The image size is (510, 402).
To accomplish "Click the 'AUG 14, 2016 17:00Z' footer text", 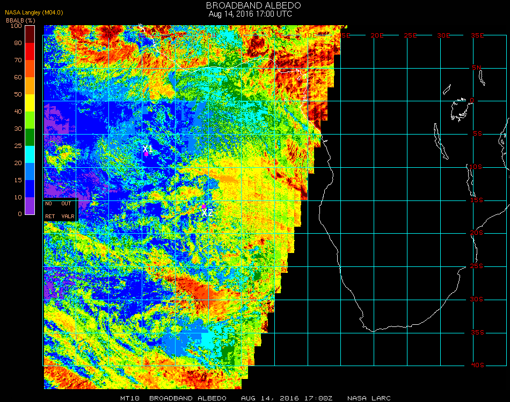I will click(287, 398).
